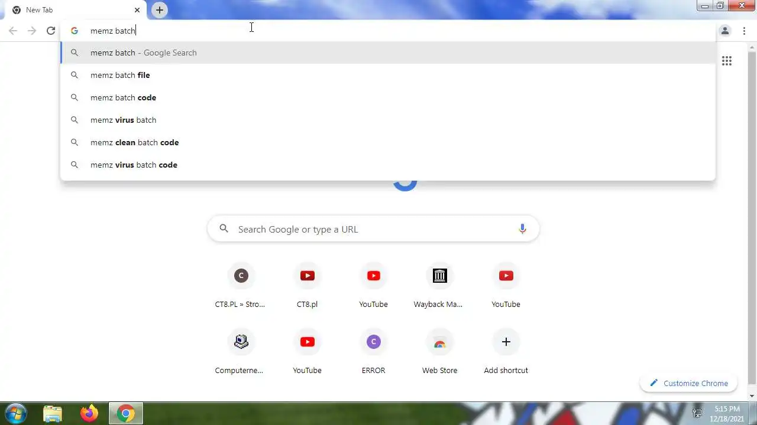The image size is (757, 425).
Task: Pick the memz virus batch code suggestion
Action: (387, 165)
